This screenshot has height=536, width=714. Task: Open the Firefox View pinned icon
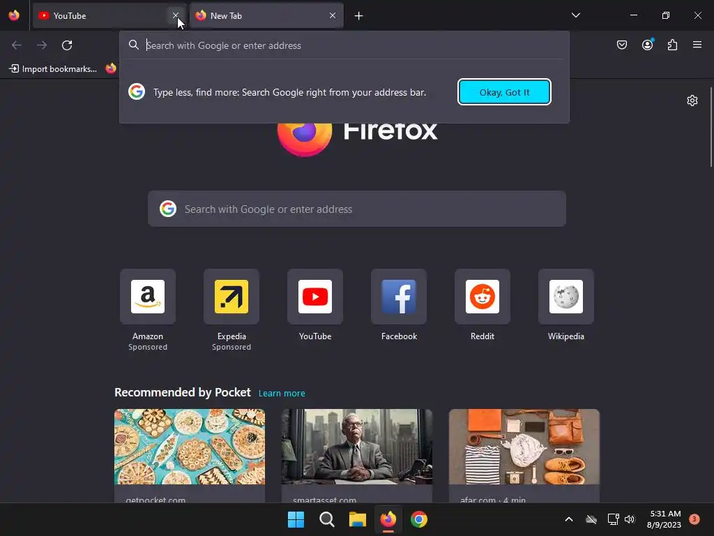tap(14, 15)
